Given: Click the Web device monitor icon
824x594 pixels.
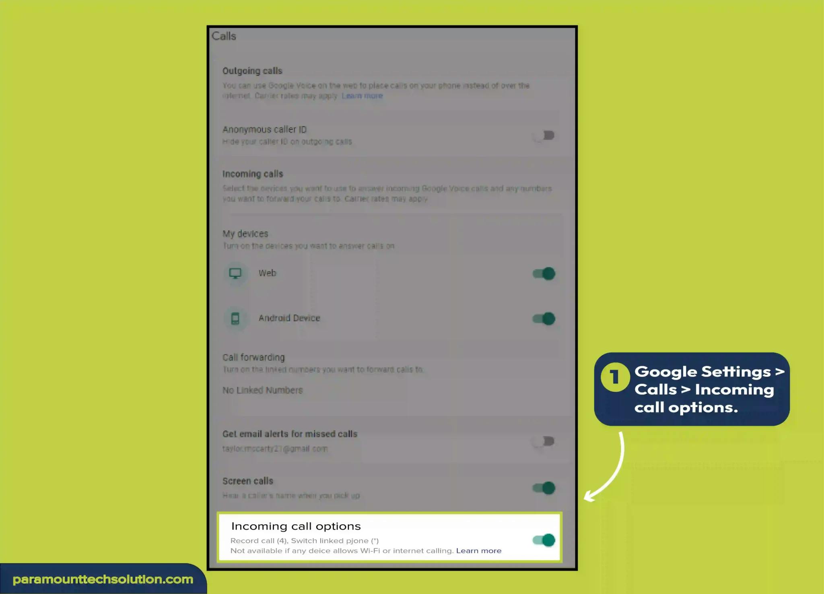Looking at the screenshot, I should tap(235, 273).
